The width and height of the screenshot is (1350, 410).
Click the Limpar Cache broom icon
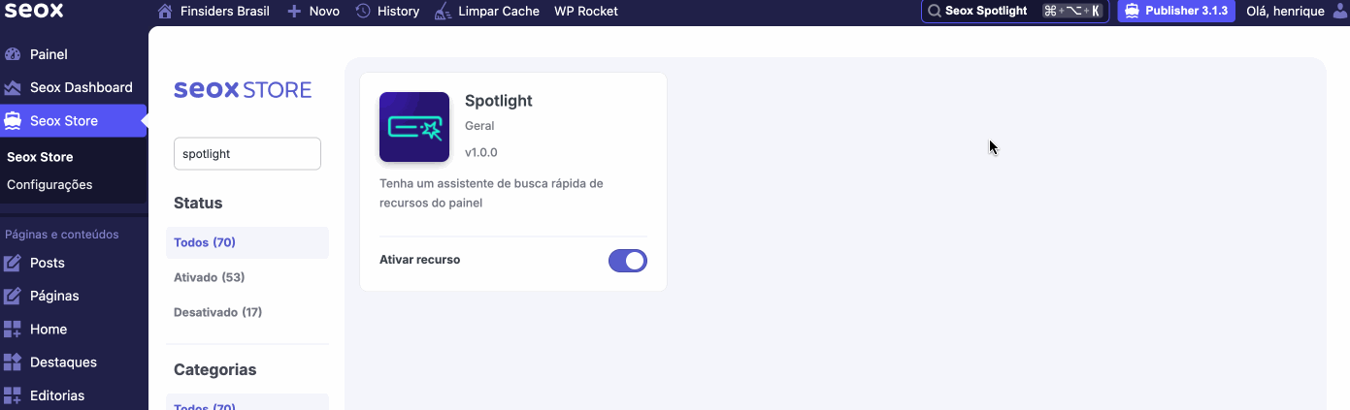pyautogui.click(x=443, y=12)
